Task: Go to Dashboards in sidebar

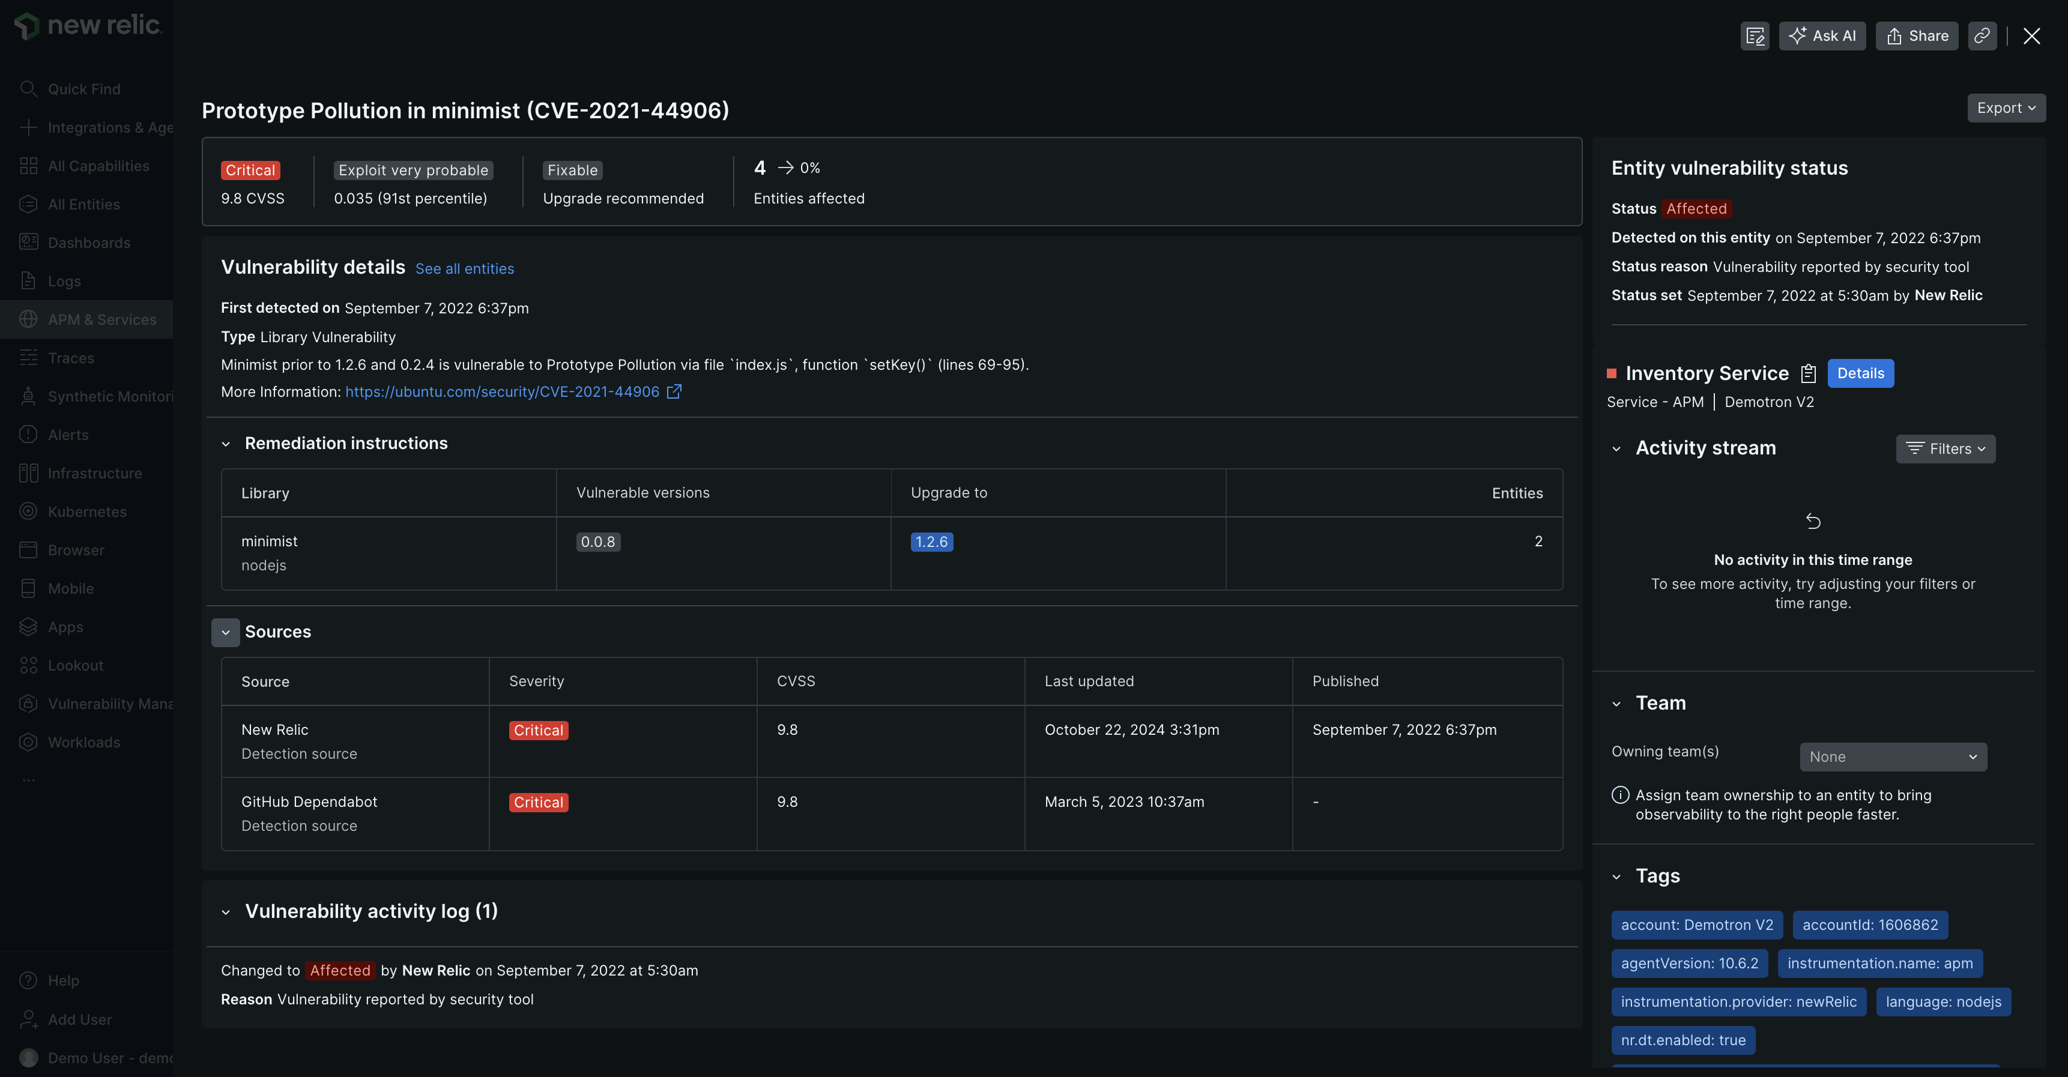Action: coord(86,243)
